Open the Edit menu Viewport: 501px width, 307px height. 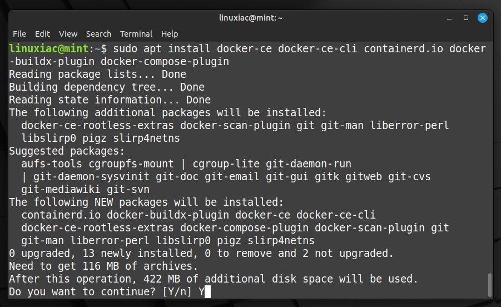42,34
